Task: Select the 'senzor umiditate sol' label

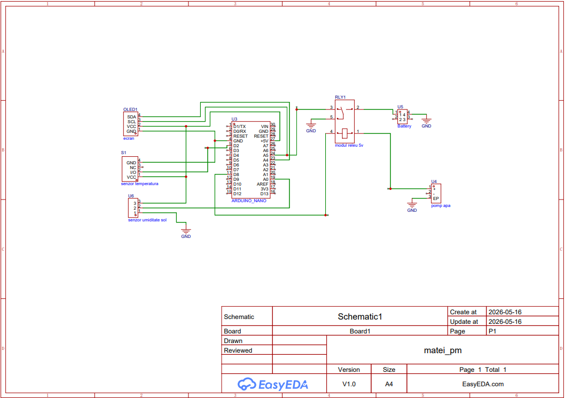Action: (x=147, y=220)
